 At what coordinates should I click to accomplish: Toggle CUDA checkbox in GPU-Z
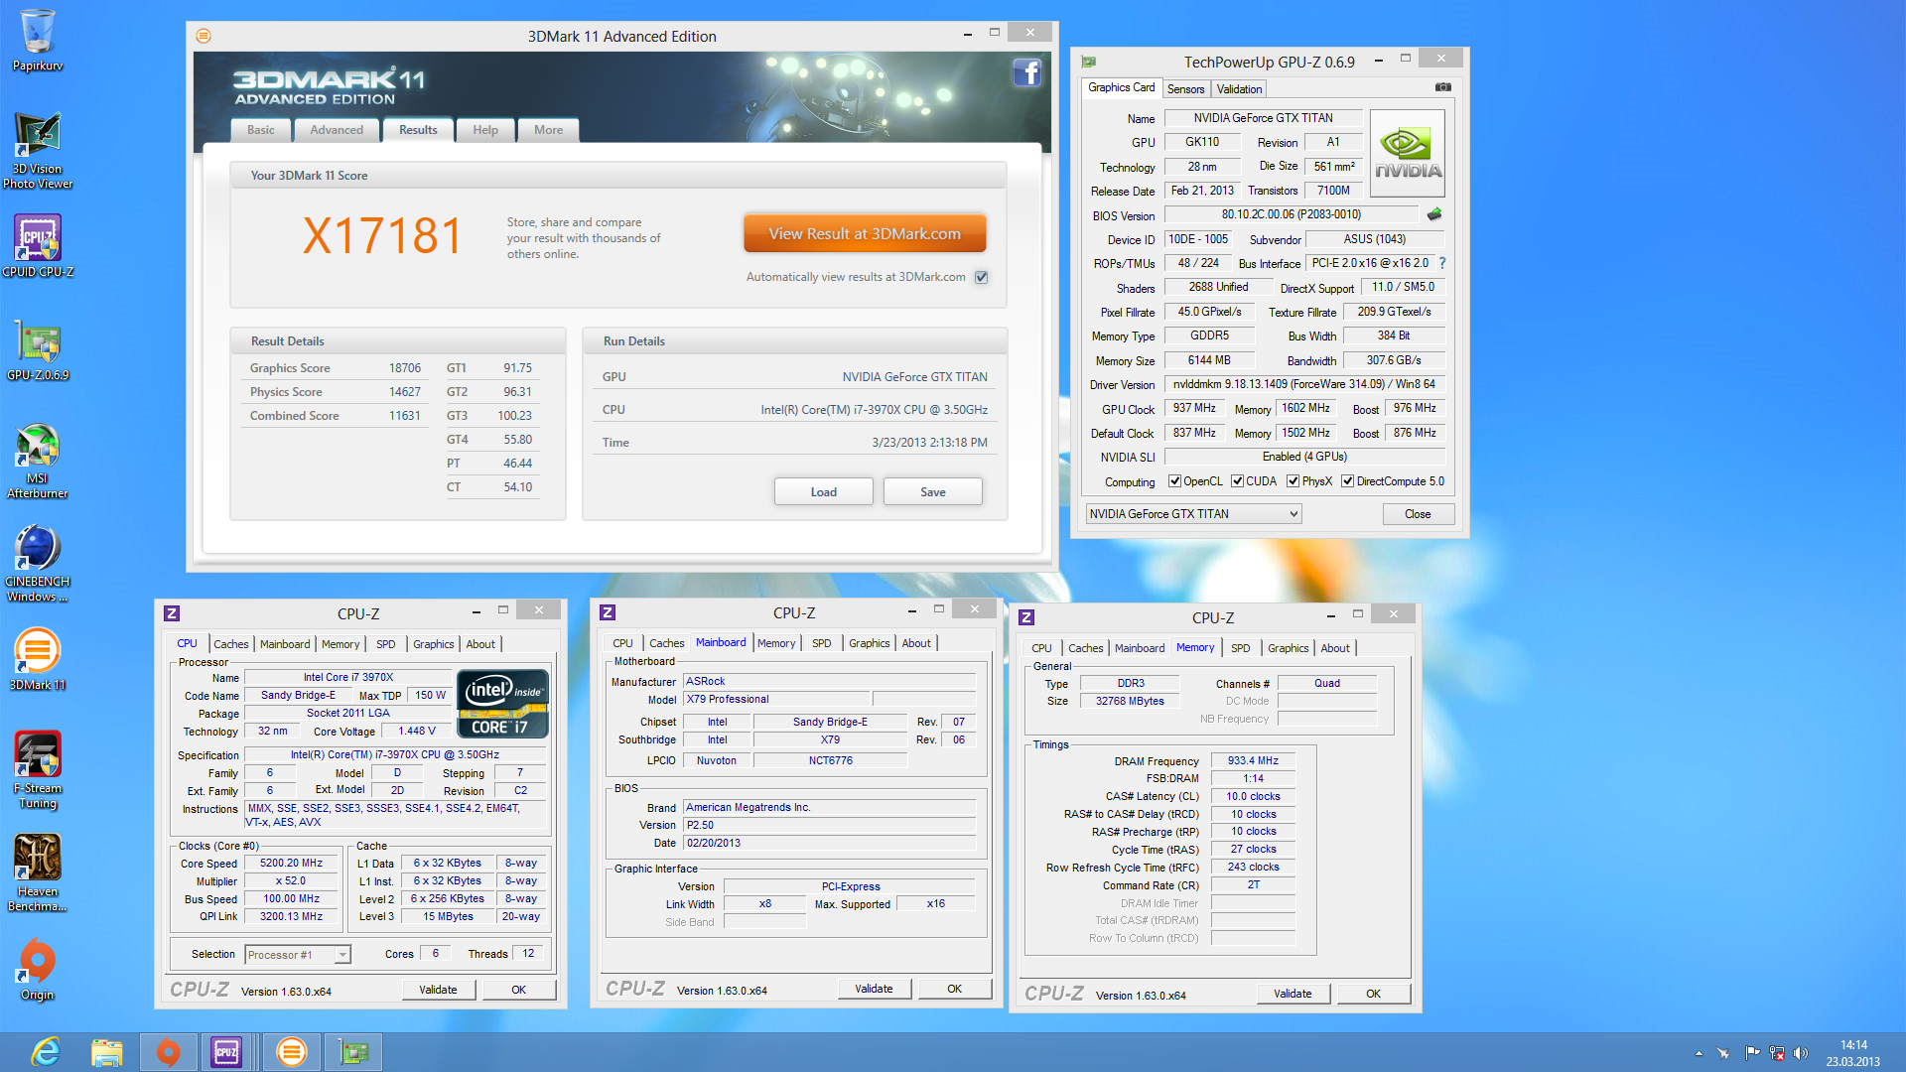click(x=1237, y=481)
